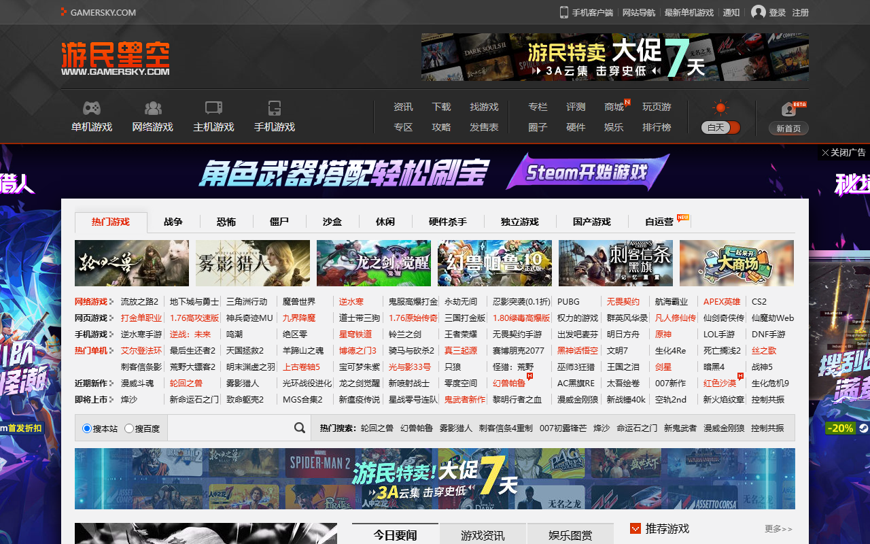Switch to the 恐怖 tab
870x544 pixels.
coord(226,222)
